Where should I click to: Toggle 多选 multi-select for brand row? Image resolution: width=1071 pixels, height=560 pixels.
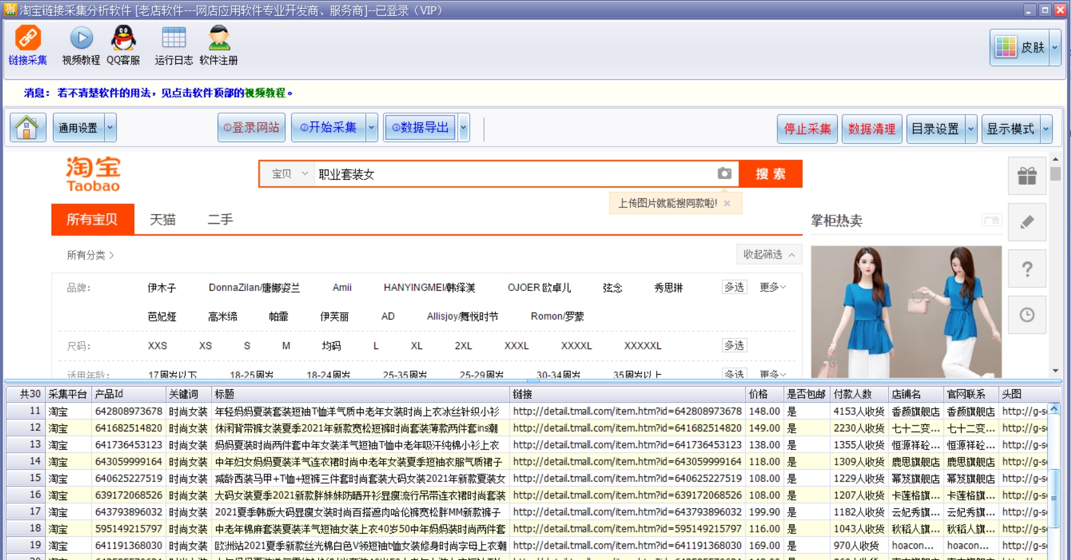tap(734, 288)
